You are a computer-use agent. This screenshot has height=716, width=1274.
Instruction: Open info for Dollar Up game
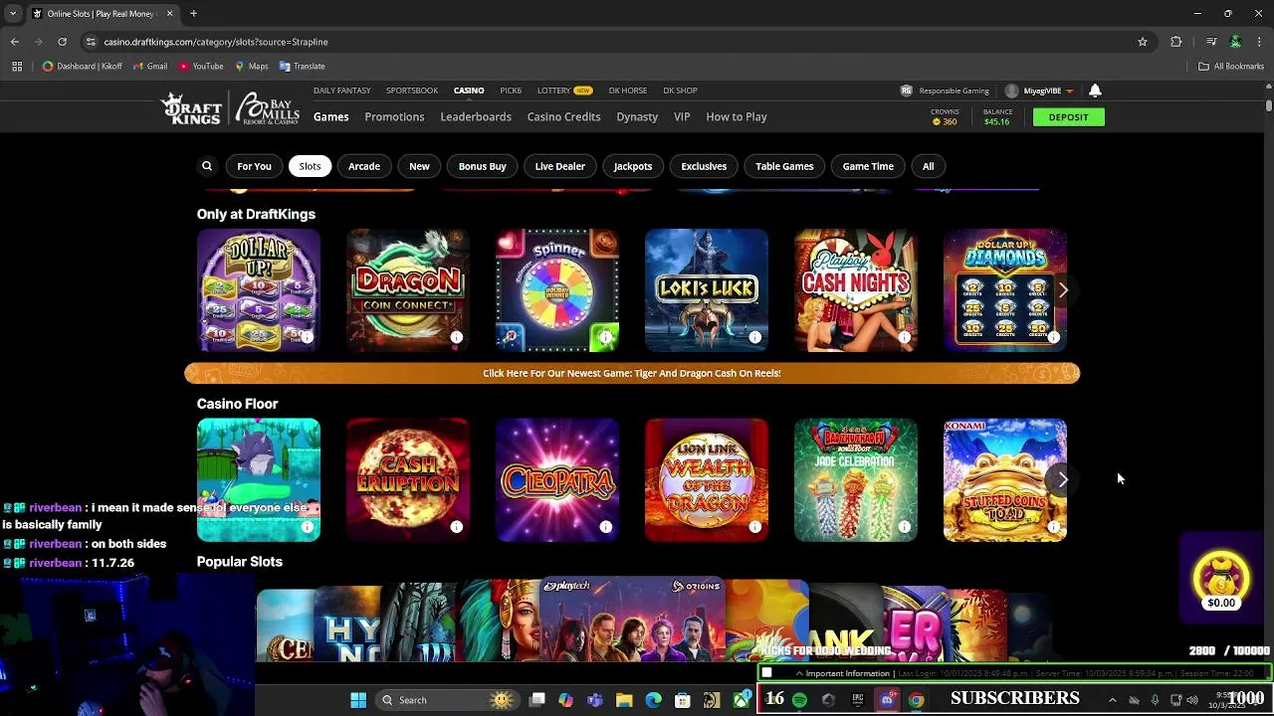(x=308, y=338)
